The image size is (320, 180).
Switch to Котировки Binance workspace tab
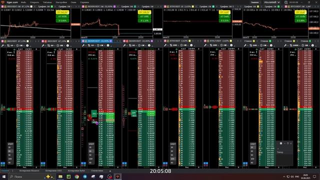pos(29,170)
